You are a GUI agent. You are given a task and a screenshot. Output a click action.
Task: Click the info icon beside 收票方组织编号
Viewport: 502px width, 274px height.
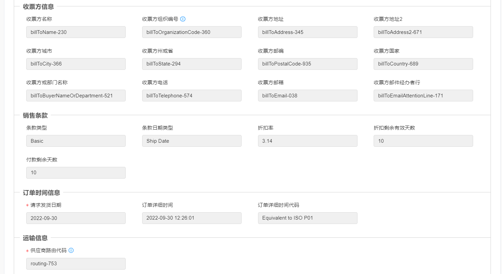click(x=183, y=19)
